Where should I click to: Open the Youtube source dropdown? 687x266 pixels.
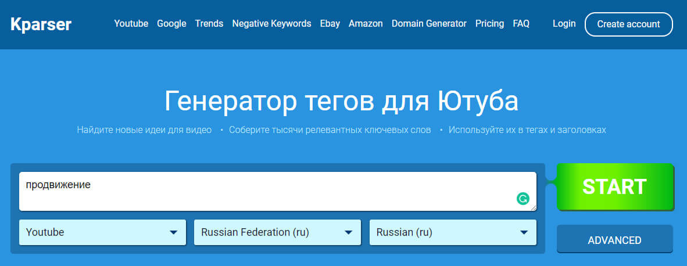[102, 232]
